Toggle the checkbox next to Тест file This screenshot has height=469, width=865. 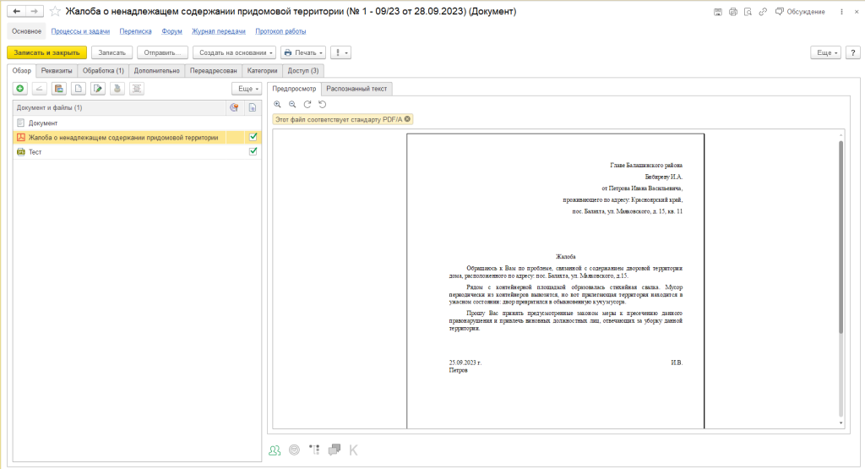point(253,152)
